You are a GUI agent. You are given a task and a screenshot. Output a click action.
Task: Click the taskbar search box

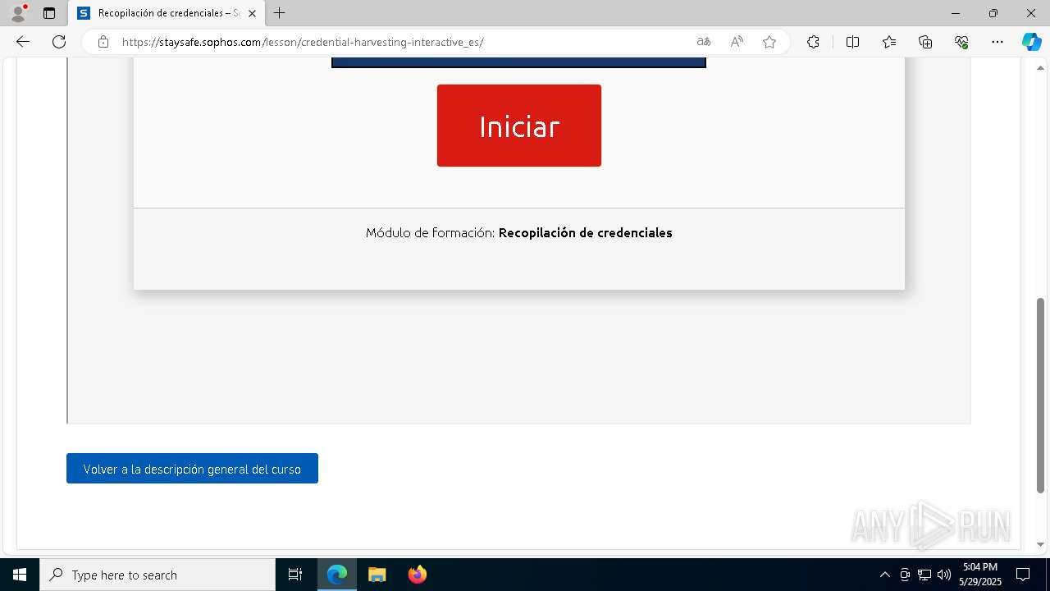click(x=157, y=575)
